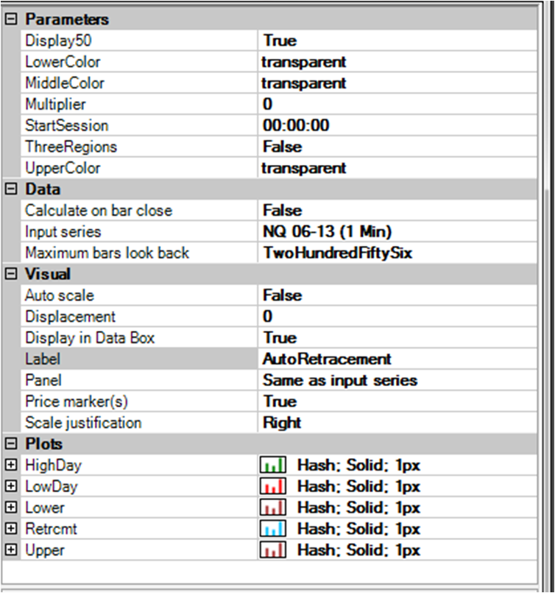The image size is (555, 593).
Task: Collapse the Plots section
Action: (10, 444)
